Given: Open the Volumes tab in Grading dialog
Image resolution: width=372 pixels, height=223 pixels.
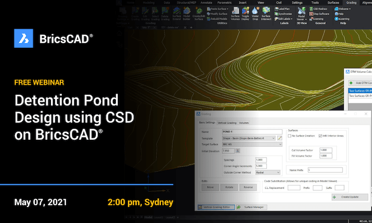Looking at the screenshot, I should click(244, 123).
